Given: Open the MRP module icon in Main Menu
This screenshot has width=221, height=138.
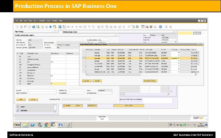Looking at the screenshot, I should (18, 107).
